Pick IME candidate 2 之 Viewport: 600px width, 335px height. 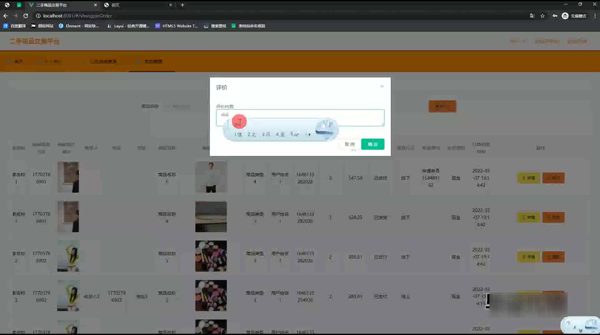(x=252, y=134)
